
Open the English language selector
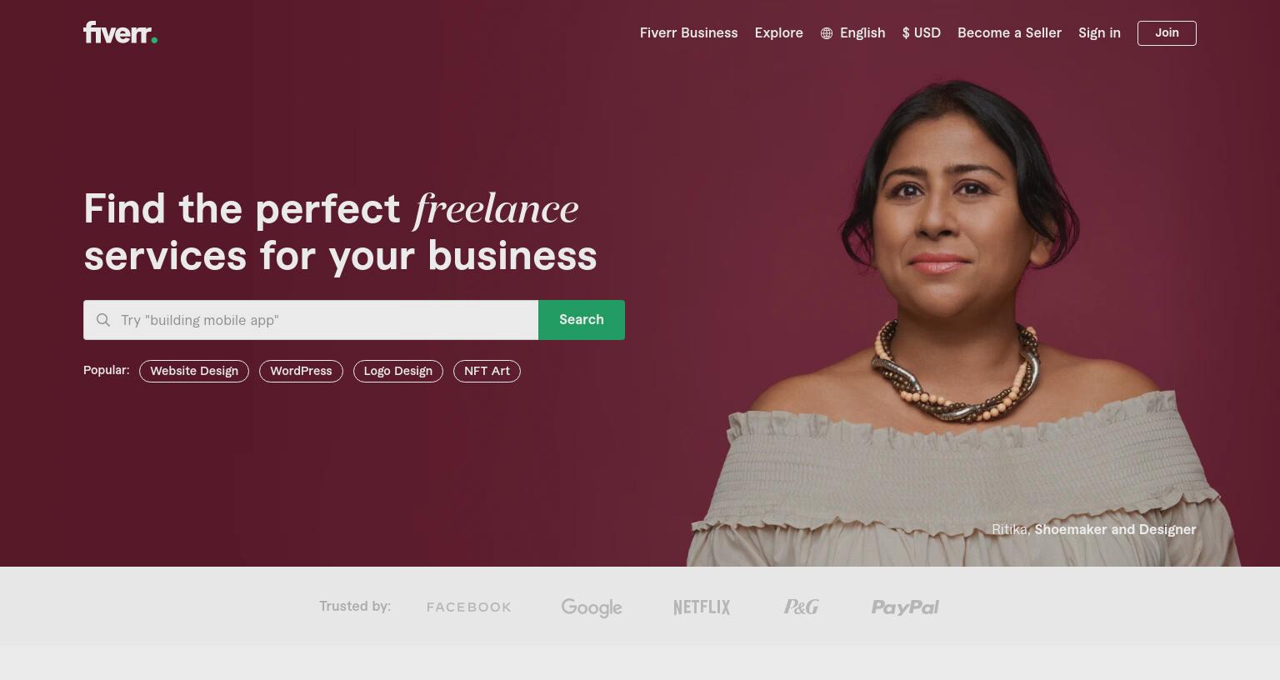[852, 33]
